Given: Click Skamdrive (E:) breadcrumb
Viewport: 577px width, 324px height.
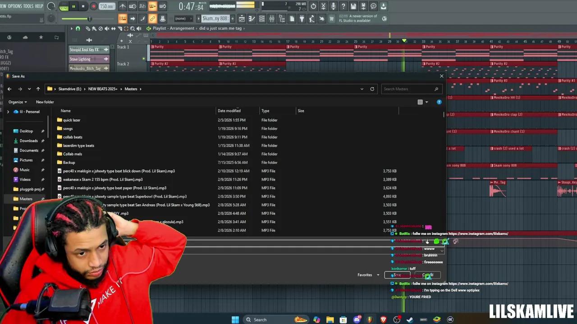Looking at the screenshot, I should pyautogui.click(x=70, y=89).
